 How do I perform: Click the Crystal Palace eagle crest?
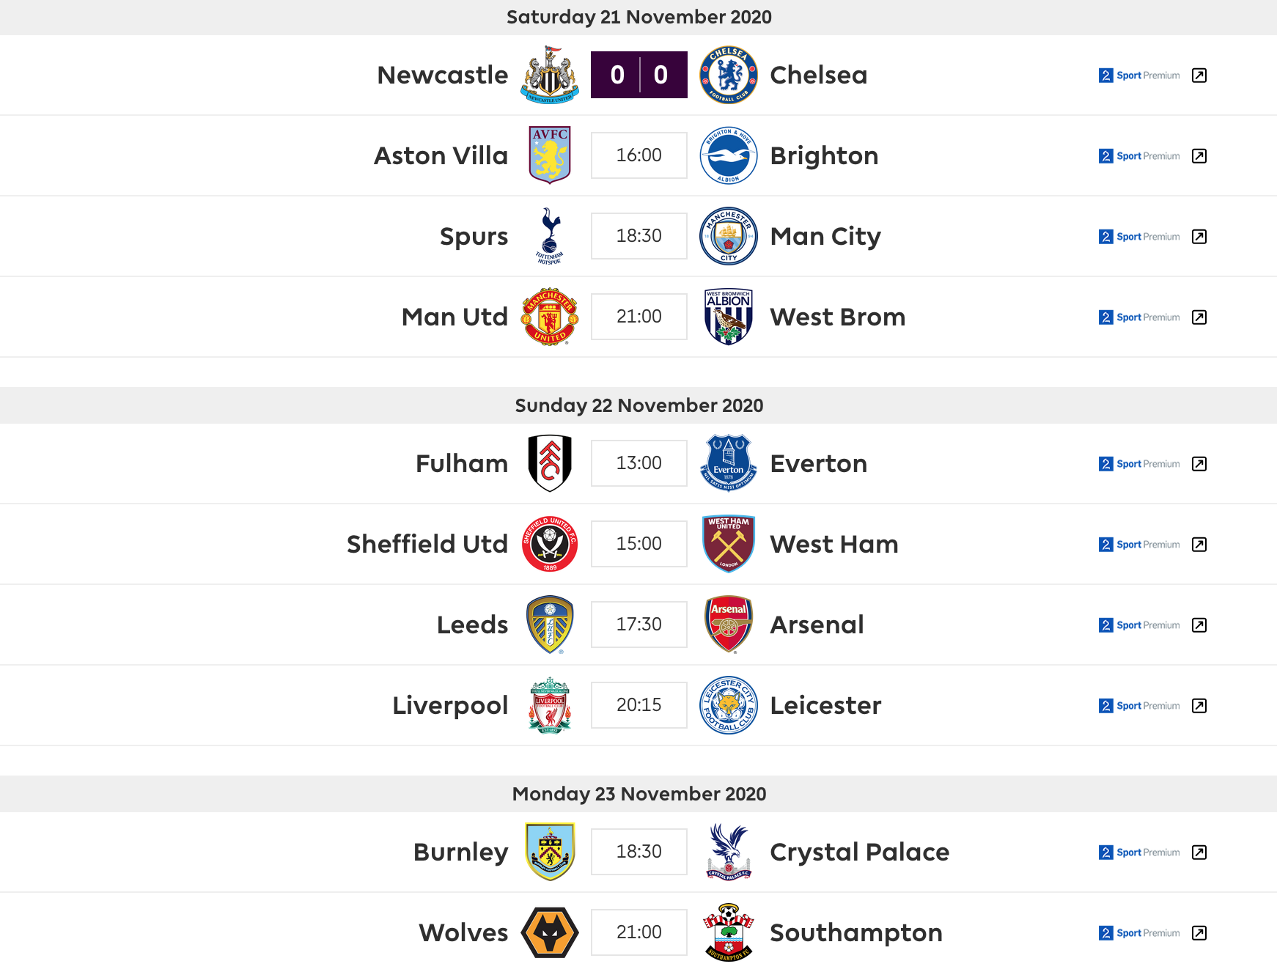[x=729, y=852]
